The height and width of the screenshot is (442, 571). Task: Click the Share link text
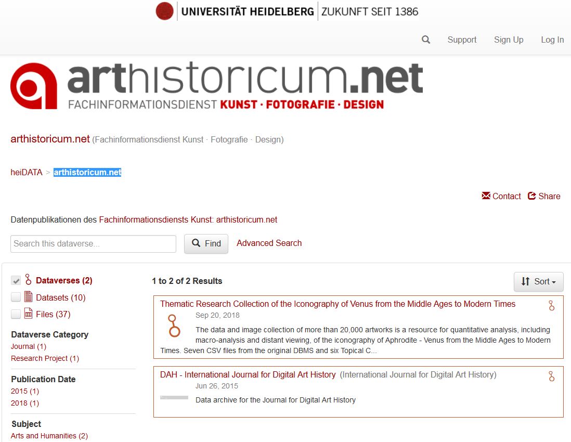[x=549, y=196]
